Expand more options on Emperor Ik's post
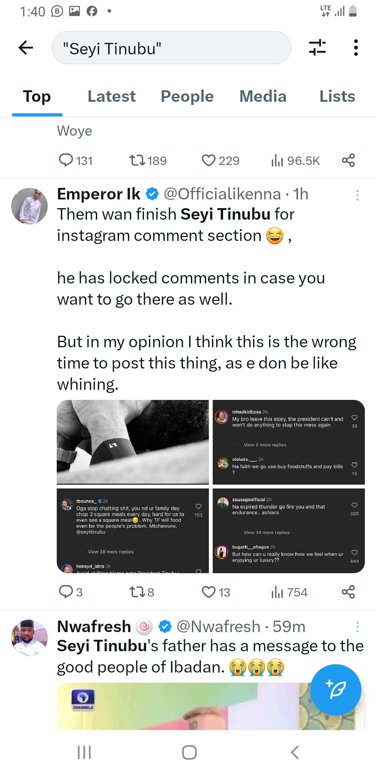Image resolution: width=376 pixels, height=774 pixels. pyautogui.click(x=357, y=195)
